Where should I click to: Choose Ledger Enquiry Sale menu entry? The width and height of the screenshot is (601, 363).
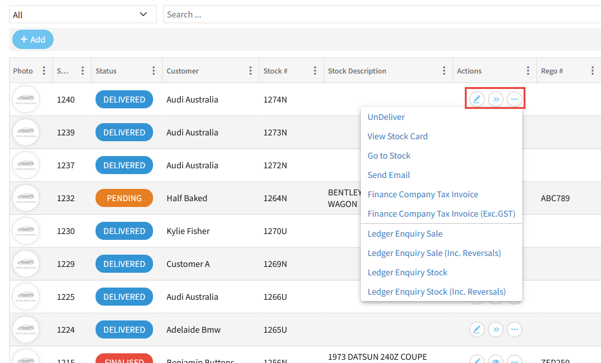tap(405, 234)
